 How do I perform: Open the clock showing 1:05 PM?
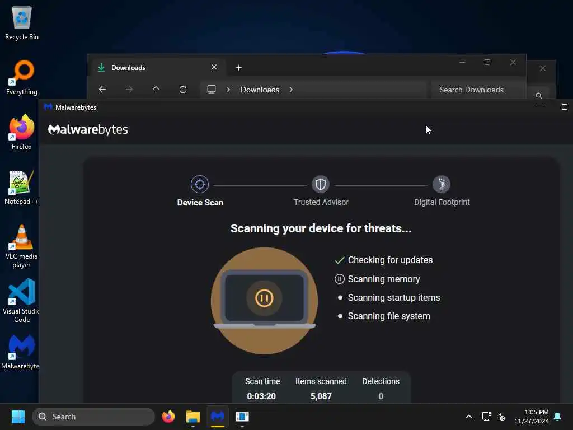532,417
